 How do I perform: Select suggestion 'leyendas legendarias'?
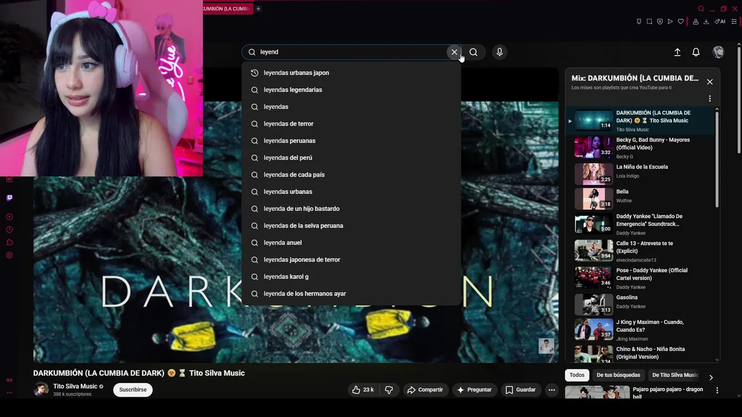pos(351,90)
